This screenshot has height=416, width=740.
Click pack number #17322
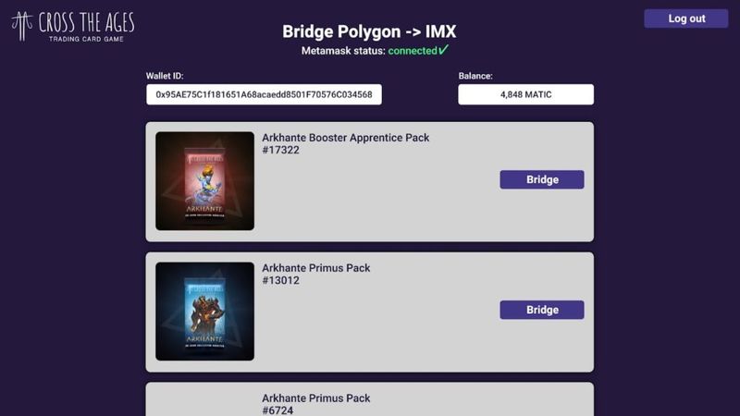[x=280, y=150]
